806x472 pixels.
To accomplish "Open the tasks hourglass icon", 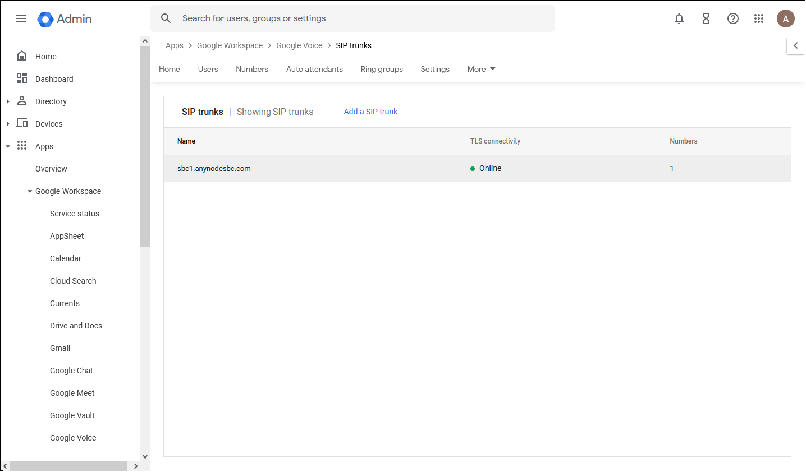I will pos(706,18).
